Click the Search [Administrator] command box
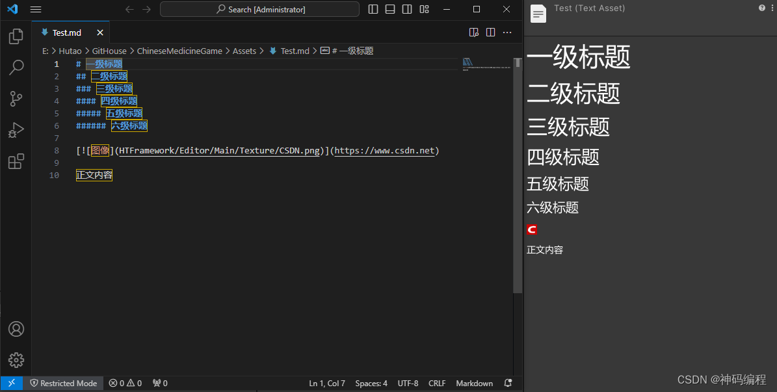Screen dimensions: 777x392 tap(259, 9)
